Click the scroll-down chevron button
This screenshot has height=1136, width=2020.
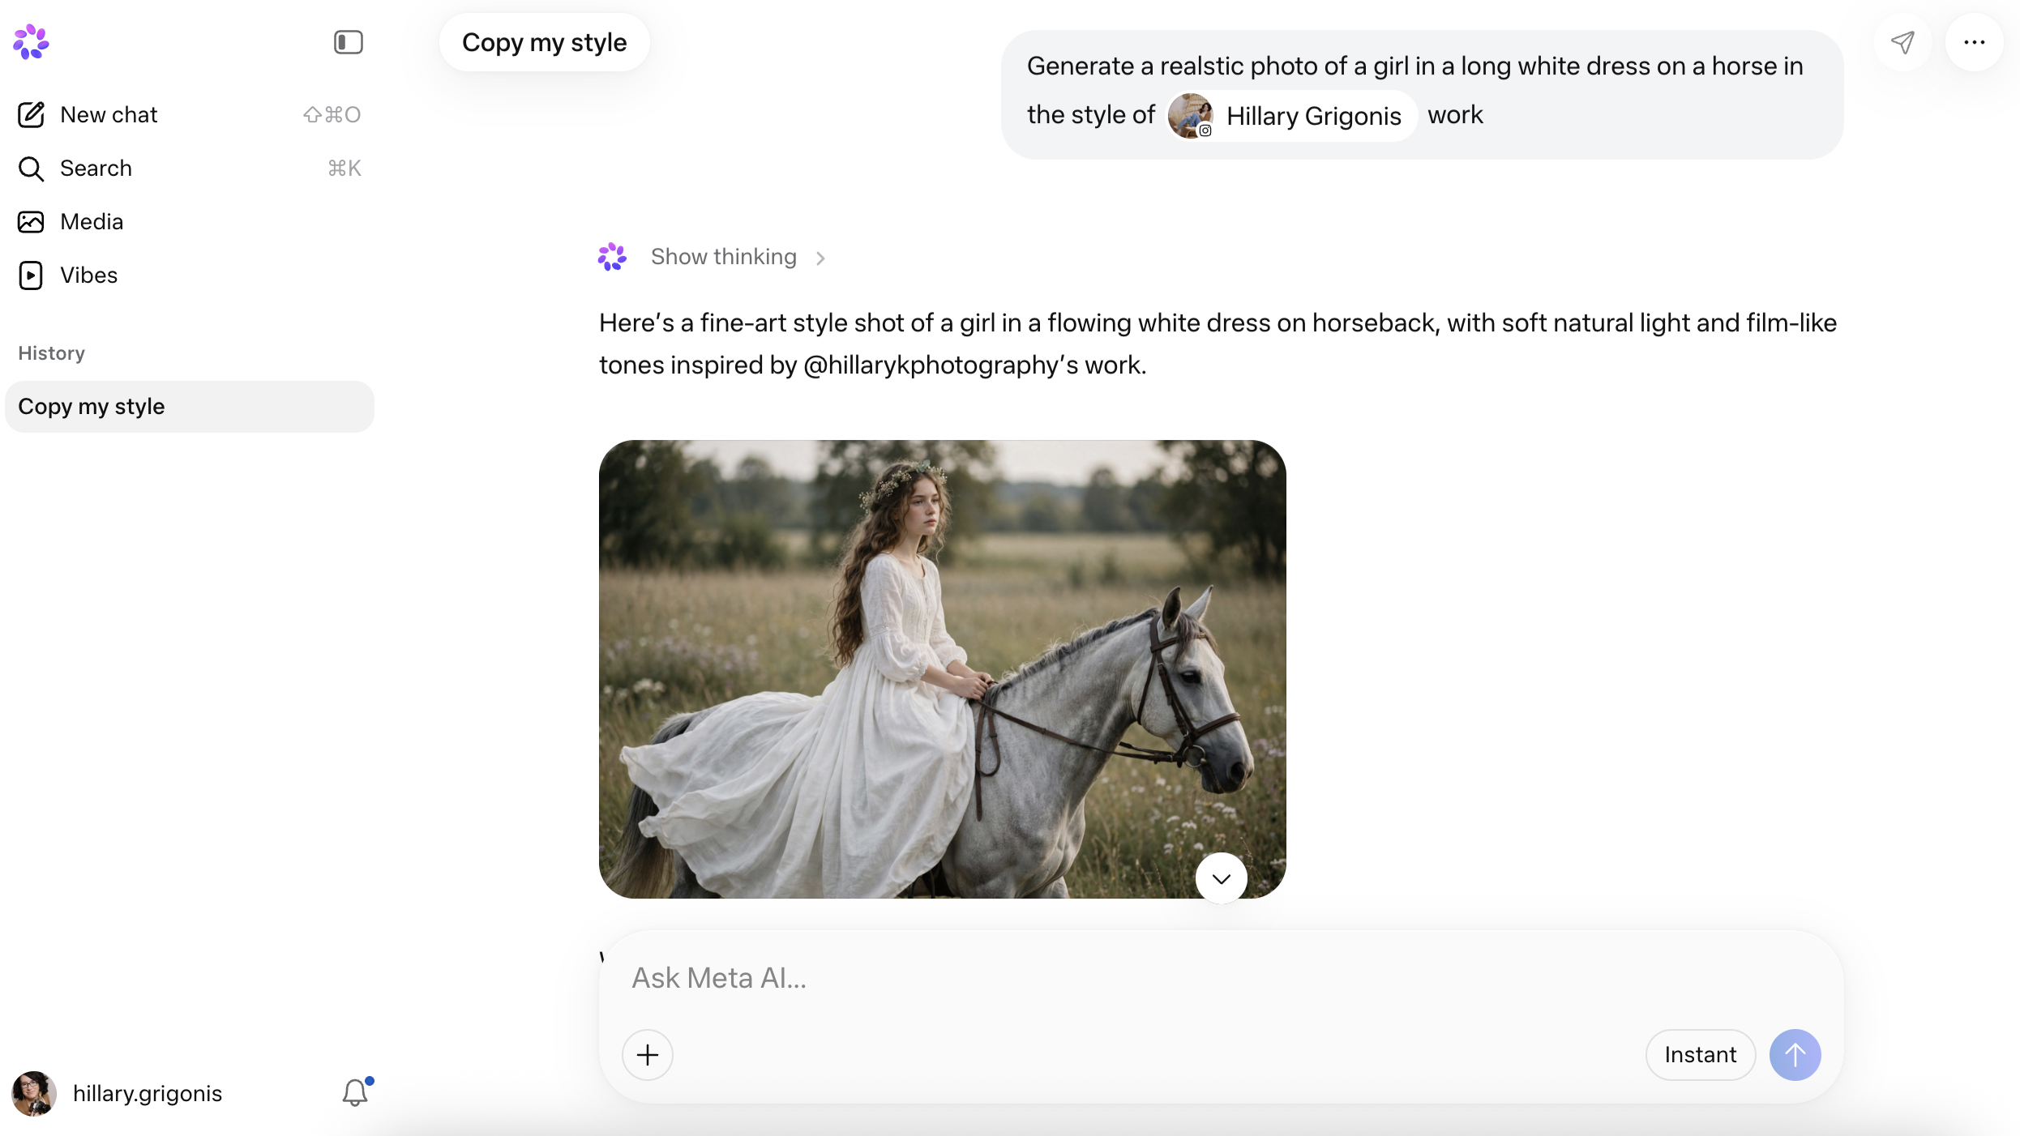point(1222,878)
